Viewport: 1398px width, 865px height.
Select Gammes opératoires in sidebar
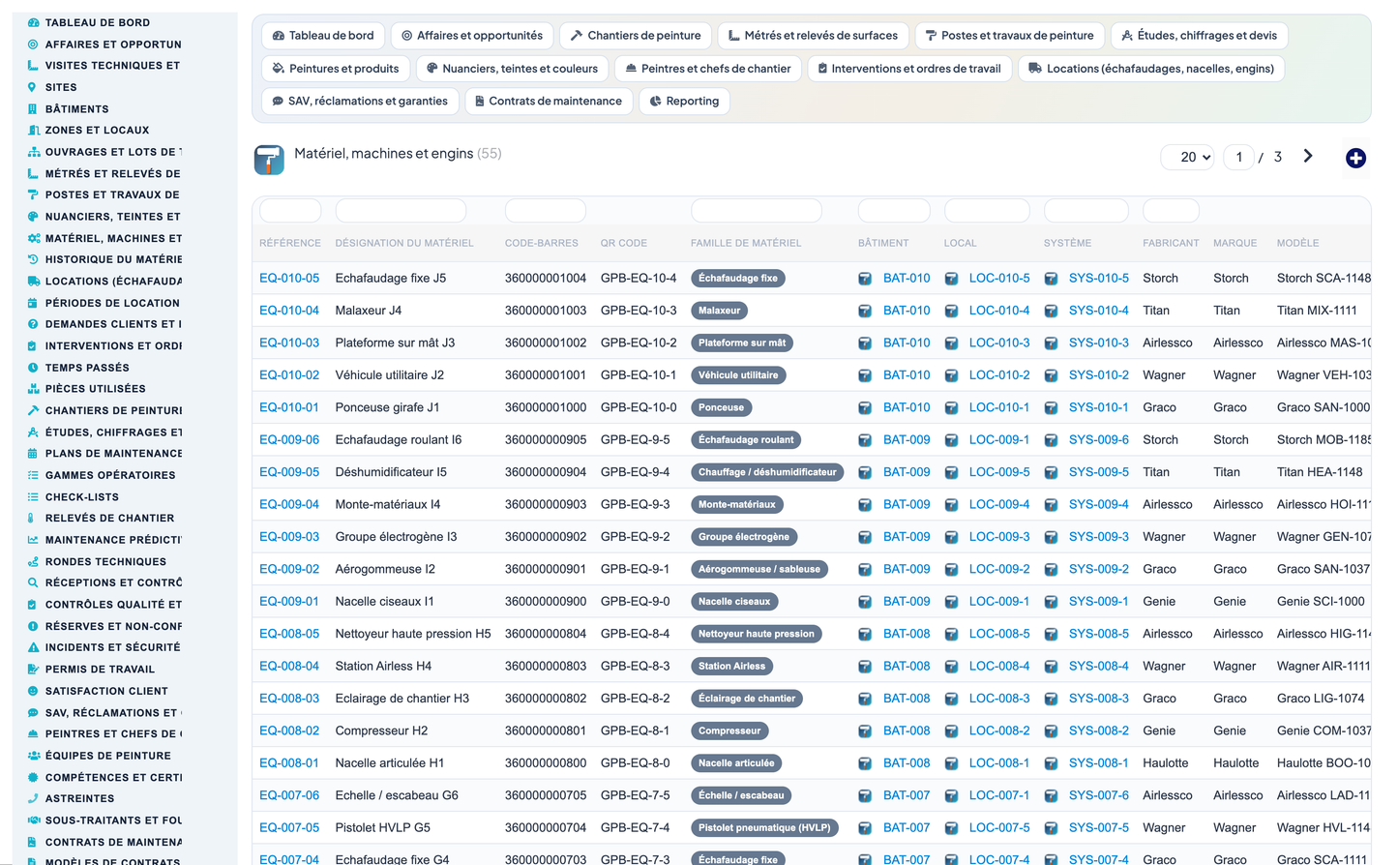pos(110,475)
